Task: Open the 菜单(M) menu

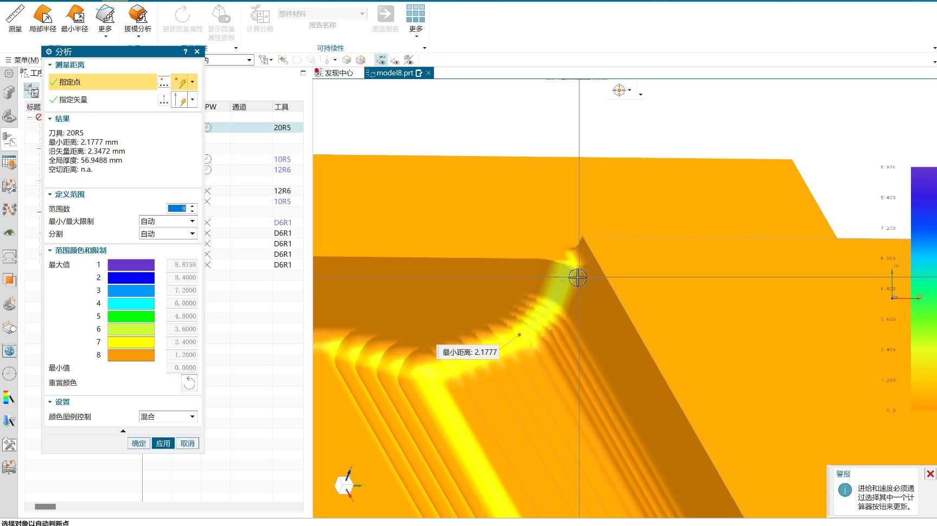Action: (x=22, y=60)
